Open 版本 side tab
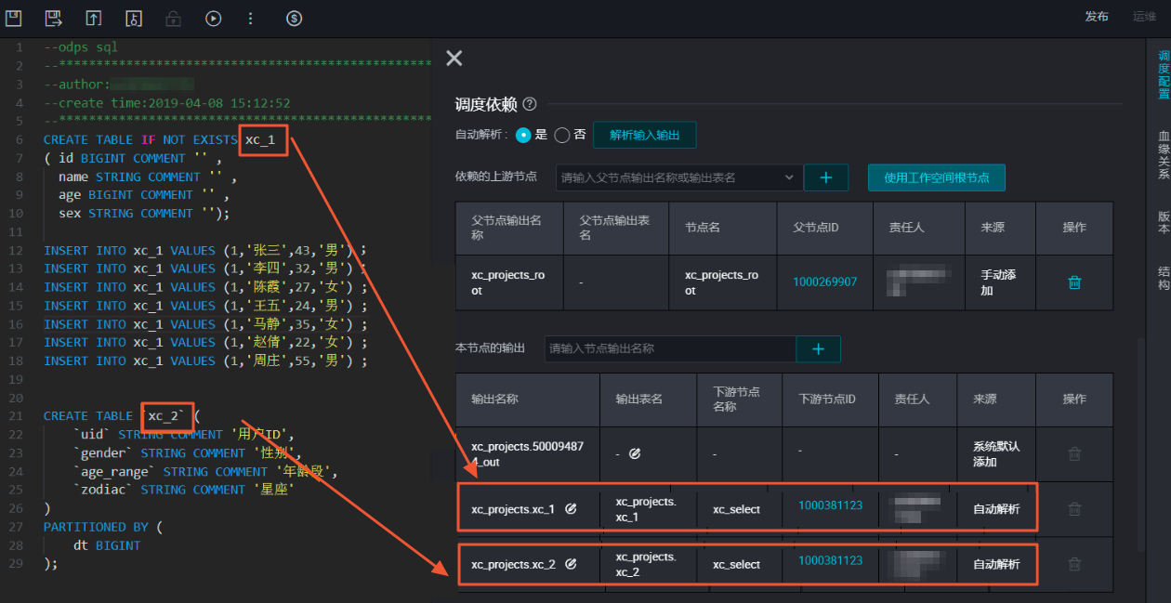This screenshot has height=603, width=1171. [1164, 222]
